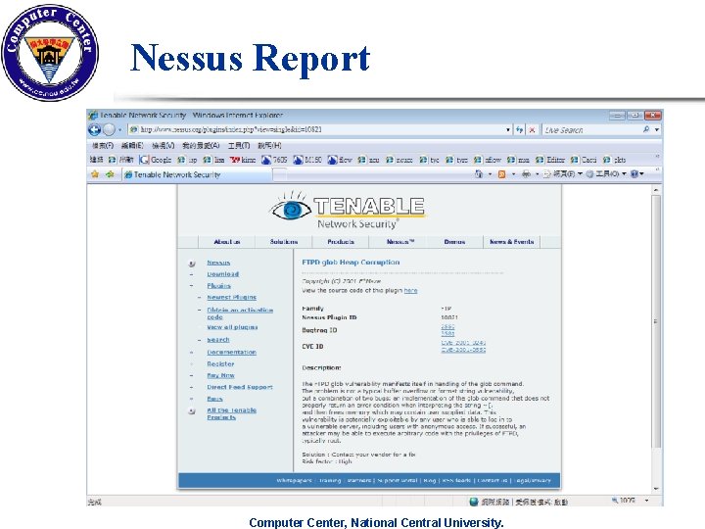Click Obtain an activation code link
The height and width of the screenshot is (529, 705).
point(240,313)
